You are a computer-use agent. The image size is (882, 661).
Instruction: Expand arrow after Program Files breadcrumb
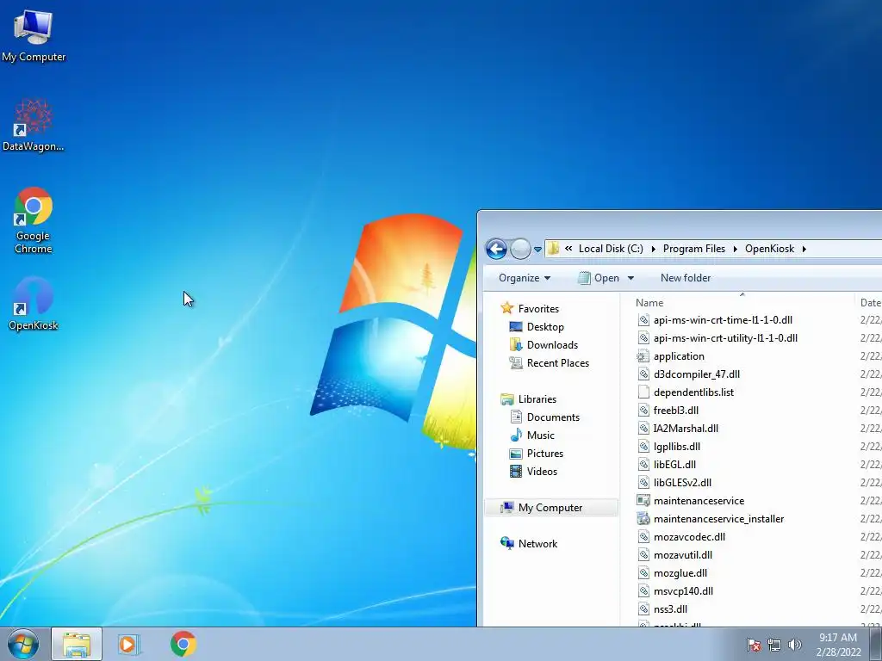pyautogui.click(x=736, y=249)
